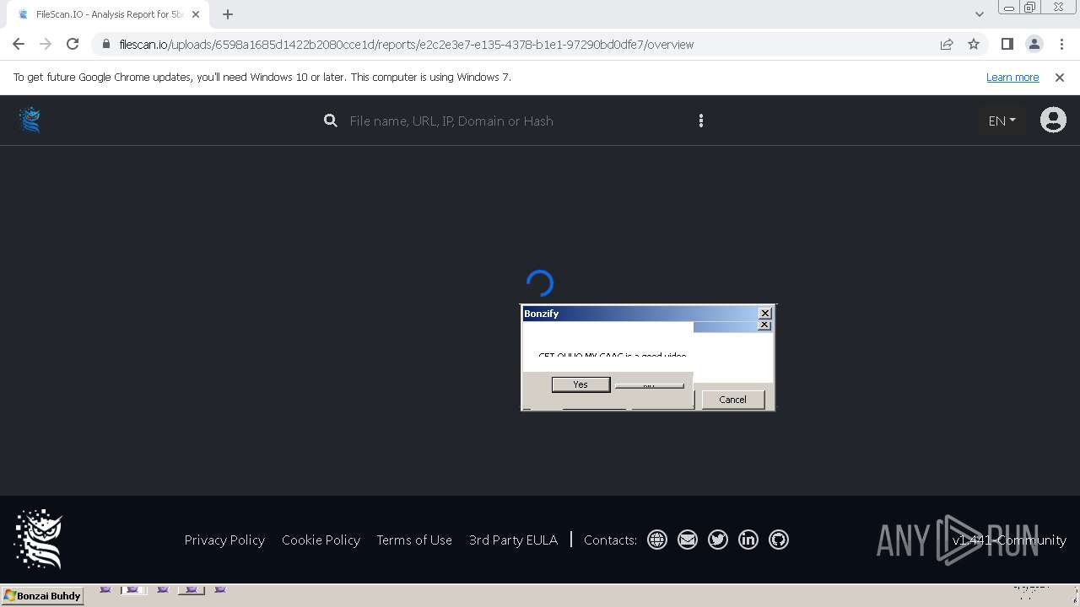
Task: Open the Chrome profile avatar
Action: (1034, 45)
